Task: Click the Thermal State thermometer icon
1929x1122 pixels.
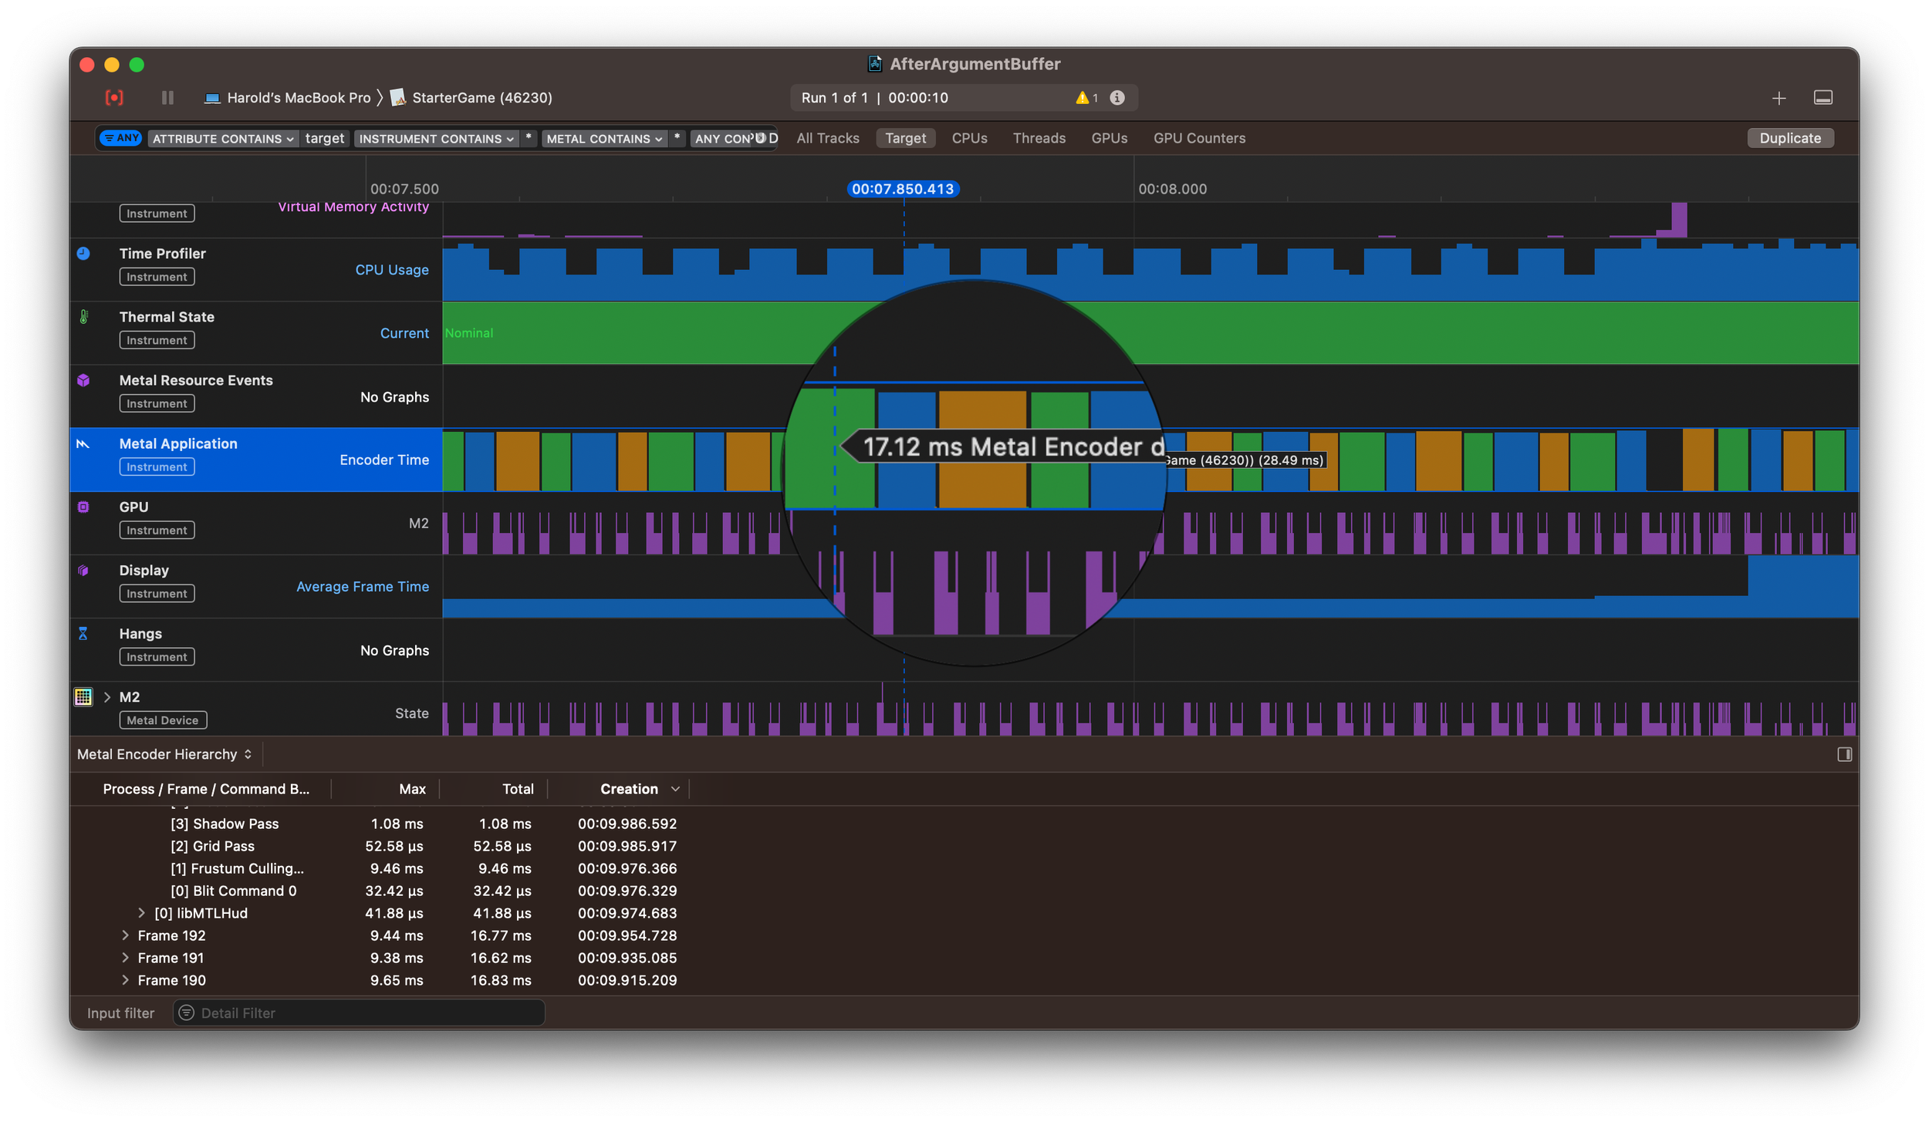Action: click(x=83, y=317)
